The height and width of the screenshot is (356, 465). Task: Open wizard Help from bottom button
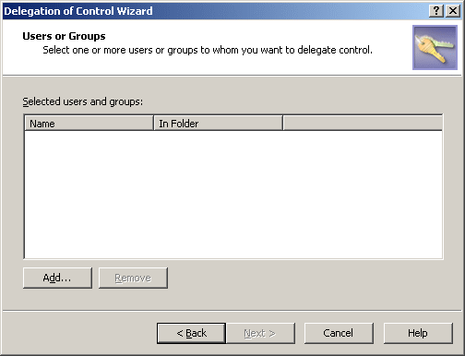pyautogui.click(x=418, y=333)
